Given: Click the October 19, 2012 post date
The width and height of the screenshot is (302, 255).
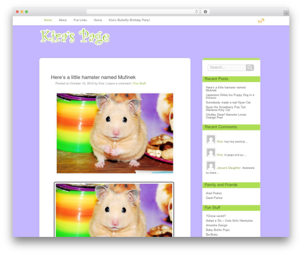Looking at the screenshot, I should (82, 83).
